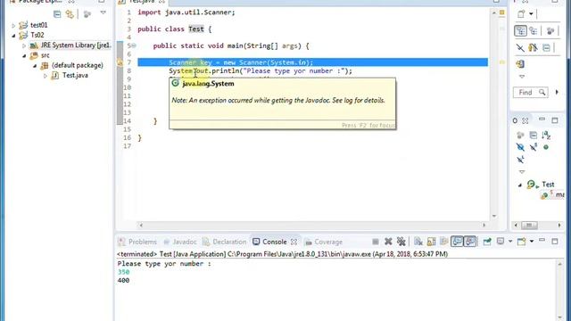Pin the console view
The height and width of the screenshot is (321, 571).
487,242
